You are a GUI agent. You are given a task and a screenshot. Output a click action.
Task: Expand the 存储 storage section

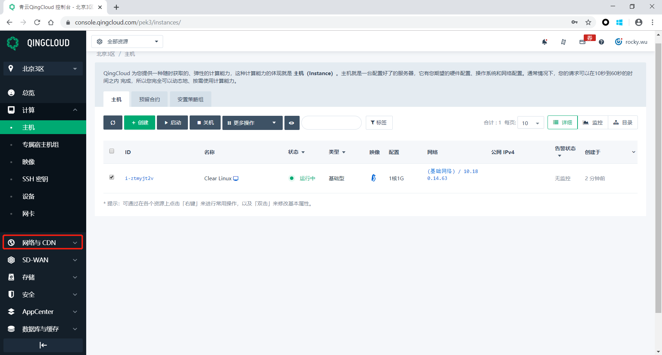pyautogui.click(x=43, y=277)
